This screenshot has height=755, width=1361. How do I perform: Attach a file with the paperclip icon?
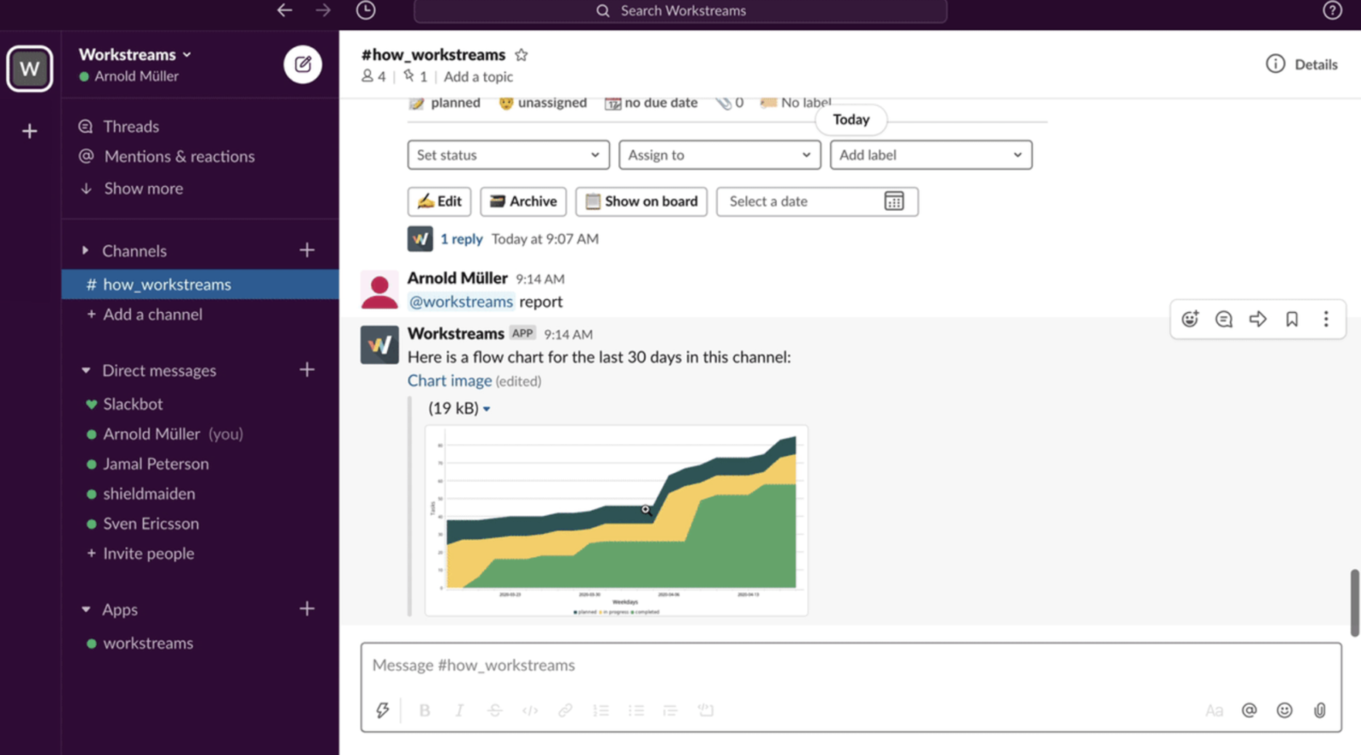(1319, 710)
